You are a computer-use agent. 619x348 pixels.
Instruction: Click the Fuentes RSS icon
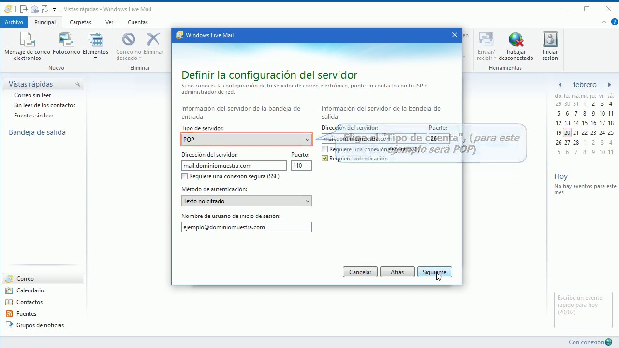9,314
